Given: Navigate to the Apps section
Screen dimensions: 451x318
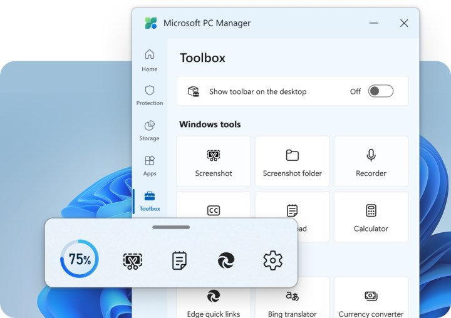Looking at the screenshot, I should click(150, 165).
